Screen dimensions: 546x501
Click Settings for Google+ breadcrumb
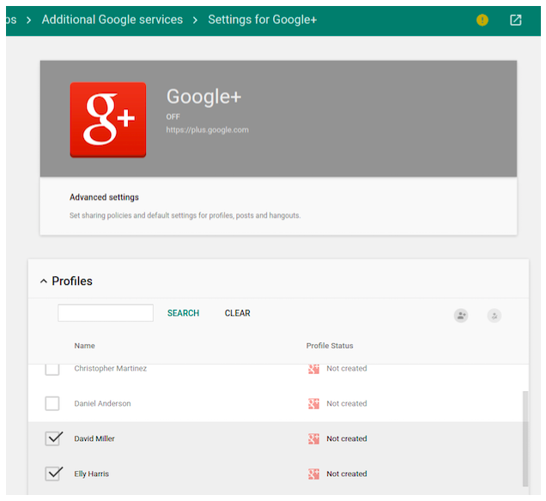pyautogui.click(x=263, y=20)
